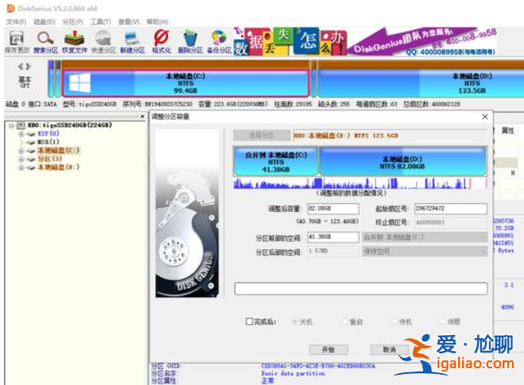This screenshot has height=385, width=524.
Task: Click the Save Changes toolbar icon
Action: 17,42
